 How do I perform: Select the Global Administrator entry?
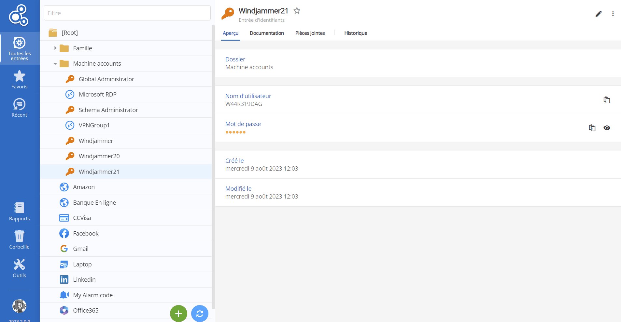click(106, 79)
